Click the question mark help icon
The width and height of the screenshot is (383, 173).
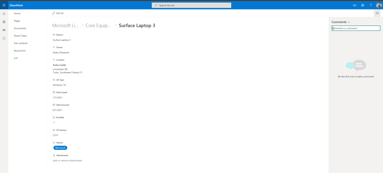coord(371,5)
